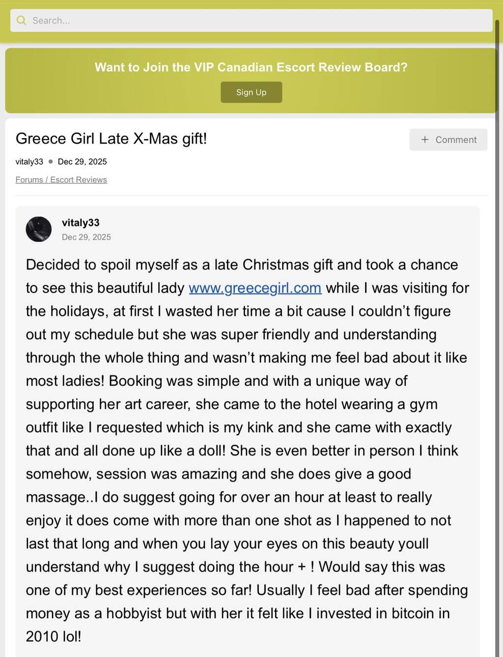Viewport: 503px width, 657px height.
Task: Open the thread title Greece Girl Late X-Mas gift
Action: 111,139
